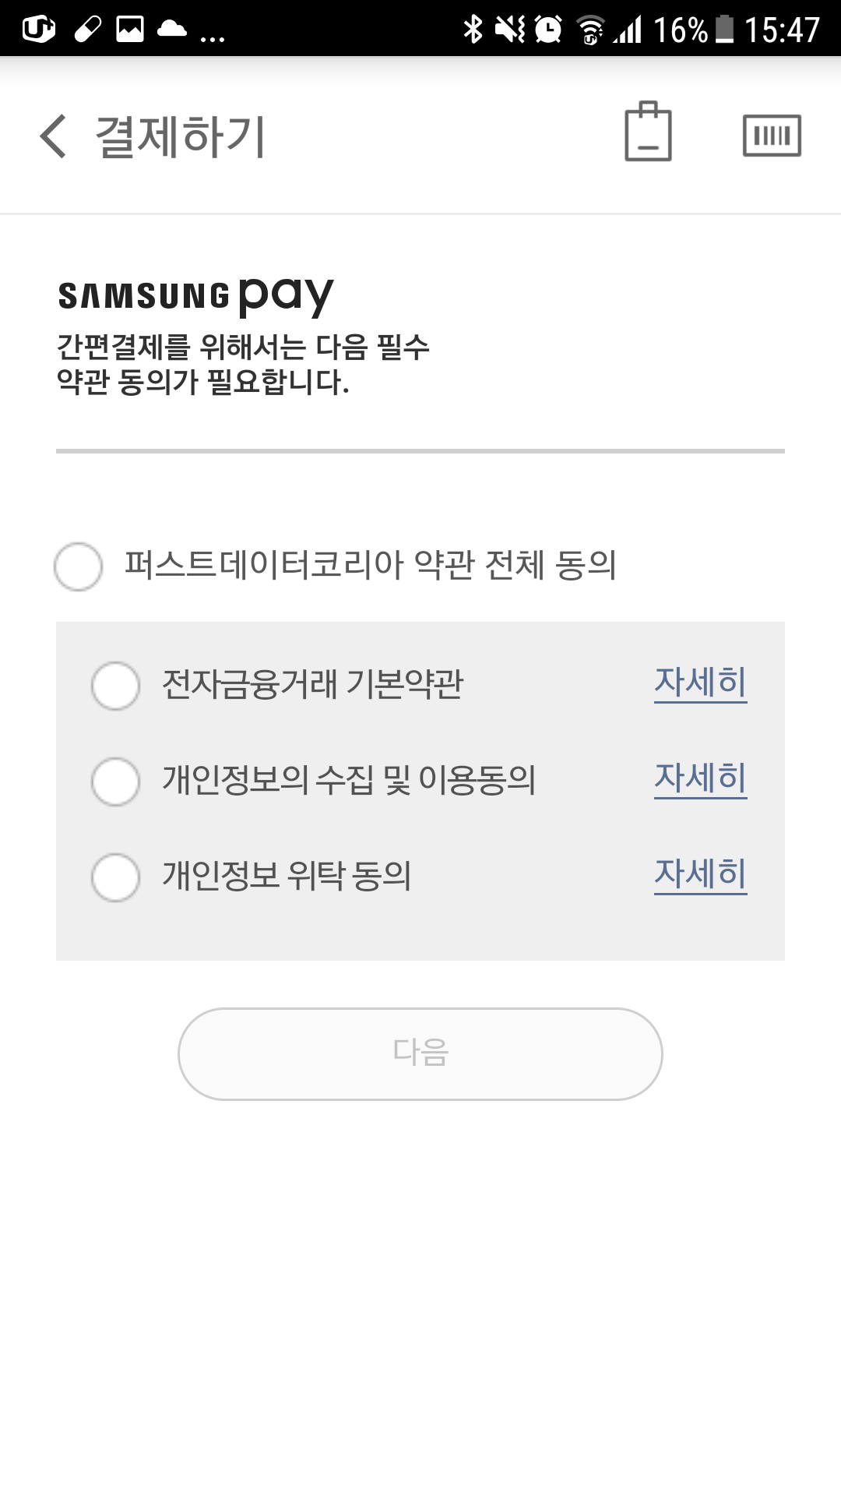Tap the 결제하기 page title
The image size is (841, 1496).
point(181,136)
